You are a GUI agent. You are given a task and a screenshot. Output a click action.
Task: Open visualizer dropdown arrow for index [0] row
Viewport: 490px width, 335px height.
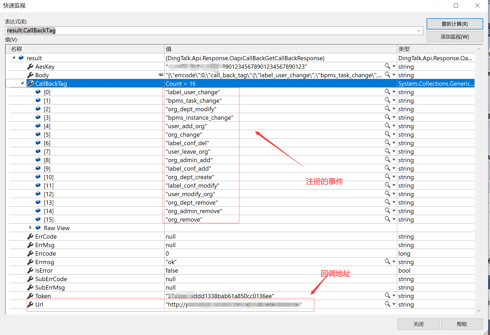tap(394, 92)
